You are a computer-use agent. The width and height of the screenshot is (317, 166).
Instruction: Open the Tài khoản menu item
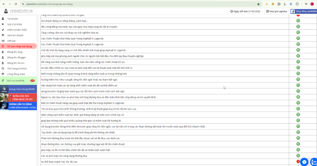[x=13, y=19]
